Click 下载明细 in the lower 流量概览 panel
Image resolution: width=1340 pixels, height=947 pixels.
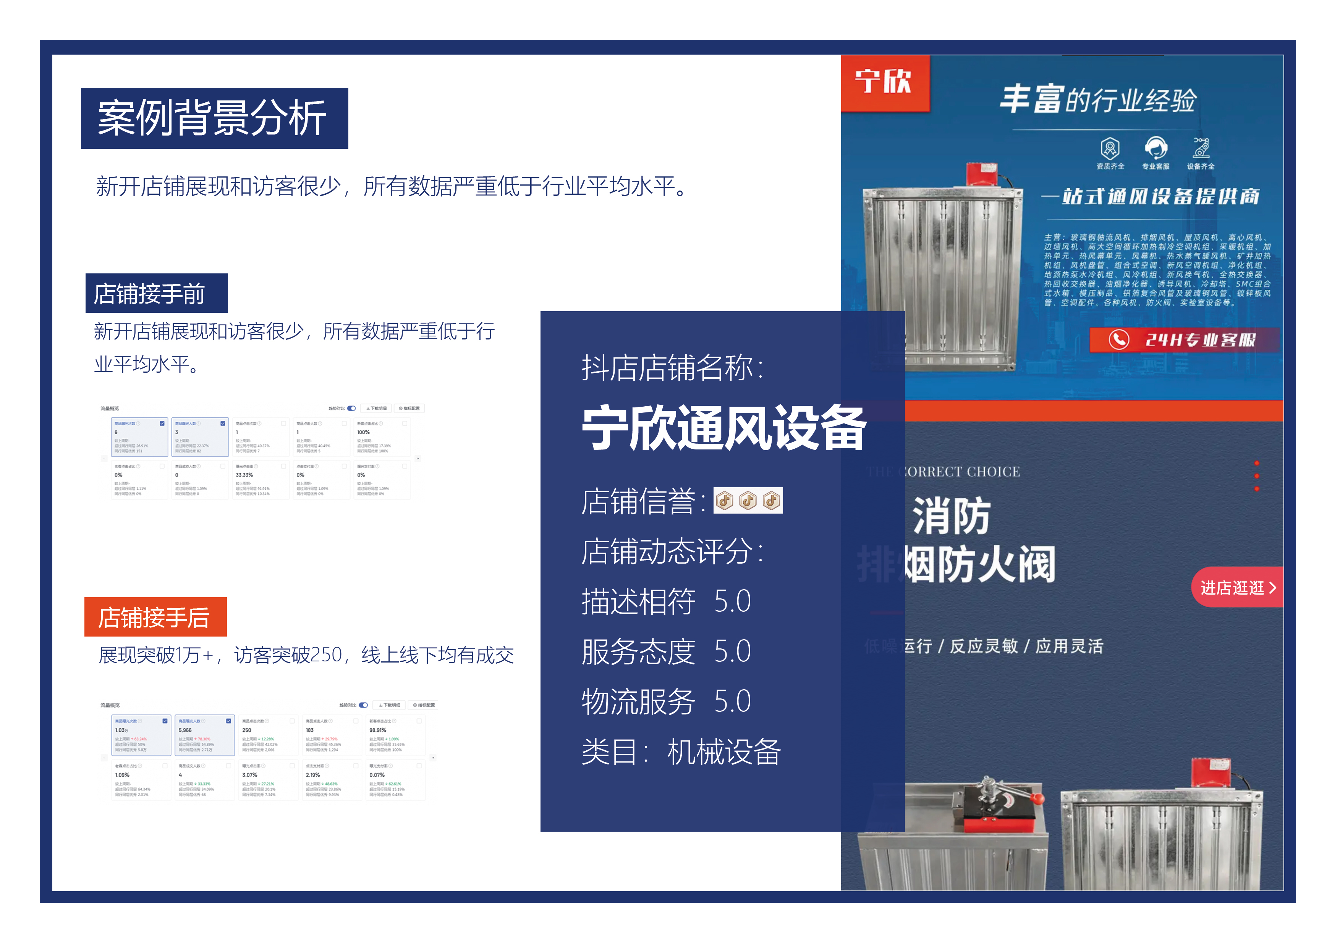389,705
